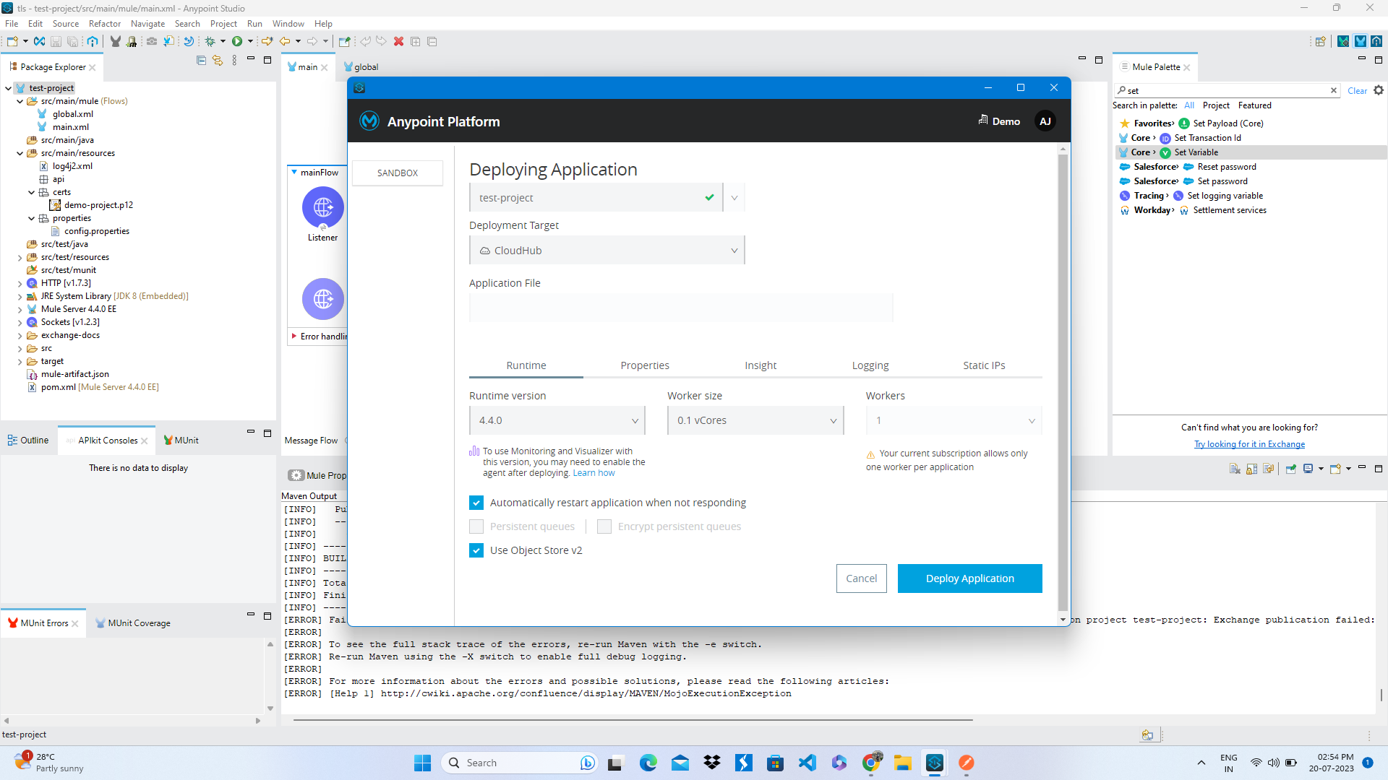Viewport: 1388px width, 780px height.
Task: Click the Save toolbar icon
Action: [x=56, y=41]
